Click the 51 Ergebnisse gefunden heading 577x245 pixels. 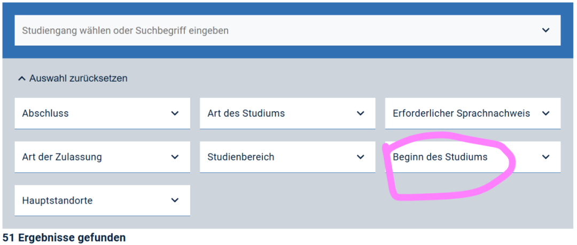(64, 238)
